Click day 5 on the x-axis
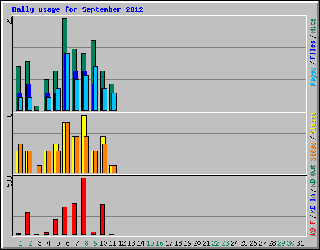 [58, 243]
